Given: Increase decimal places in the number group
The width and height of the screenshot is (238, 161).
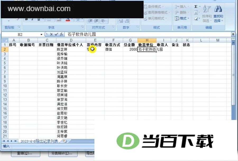Looking at the screenshot, I should tap(121, 21).
